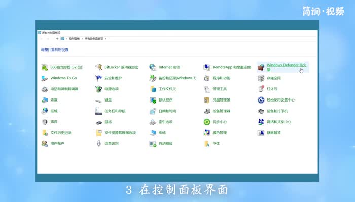This screenshot has width=355, height=202.
Task: Open the 键盘 keyboard icon
Action: point(99,100)
